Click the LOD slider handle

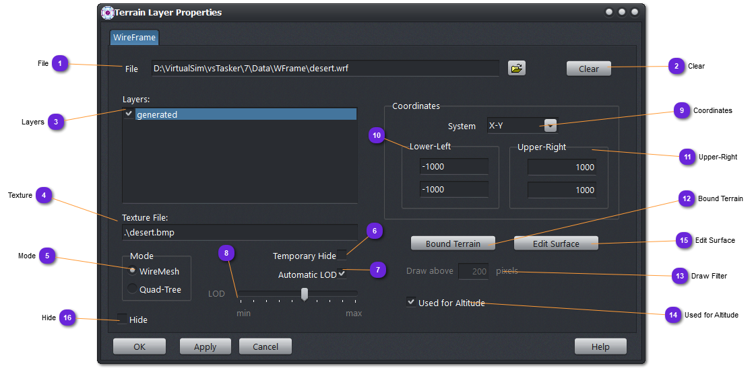(305, 294)
